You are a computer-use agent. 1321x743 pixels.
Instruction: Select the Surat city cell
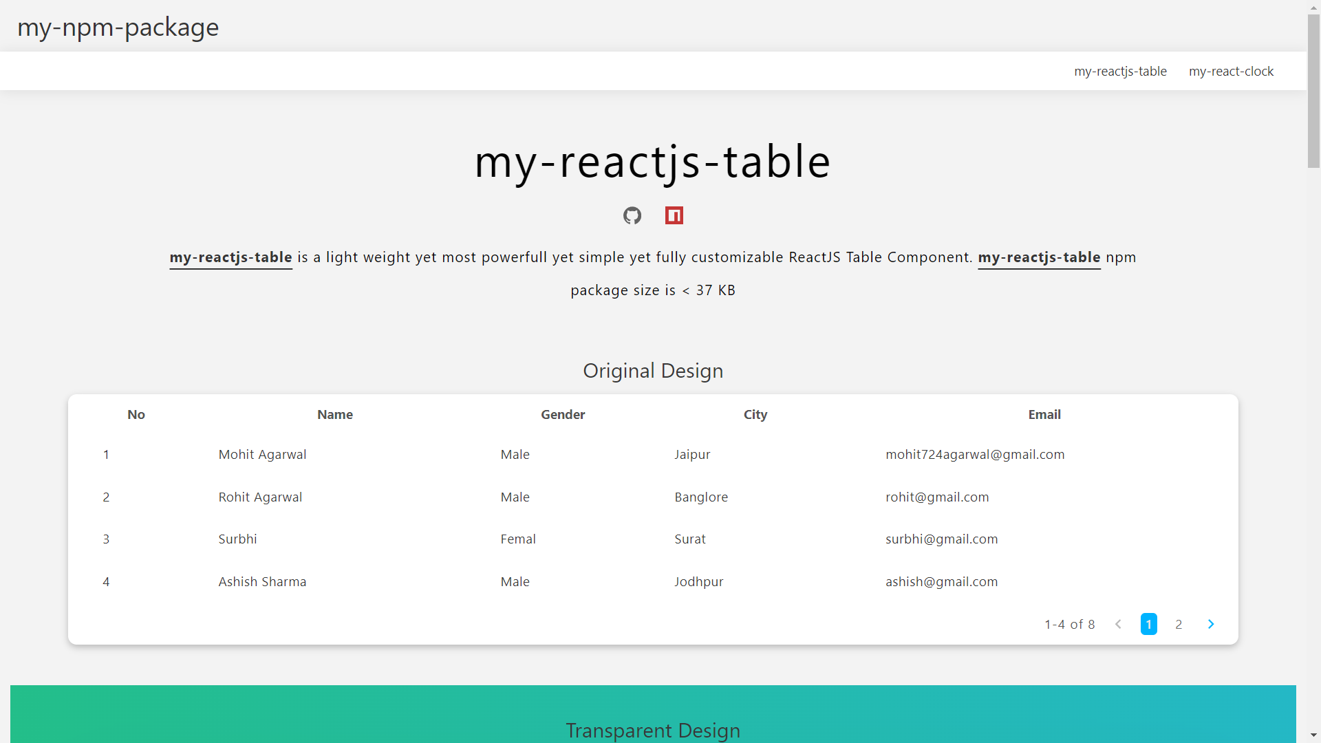(690, 539)
